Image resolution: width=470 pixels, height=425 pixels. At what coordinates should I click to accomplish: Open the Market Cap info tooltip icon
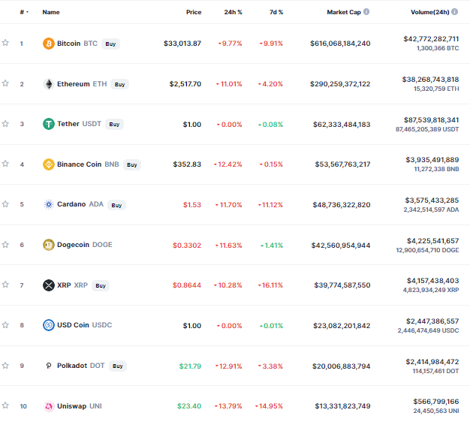pyautogui.click(x=366, y=12)
